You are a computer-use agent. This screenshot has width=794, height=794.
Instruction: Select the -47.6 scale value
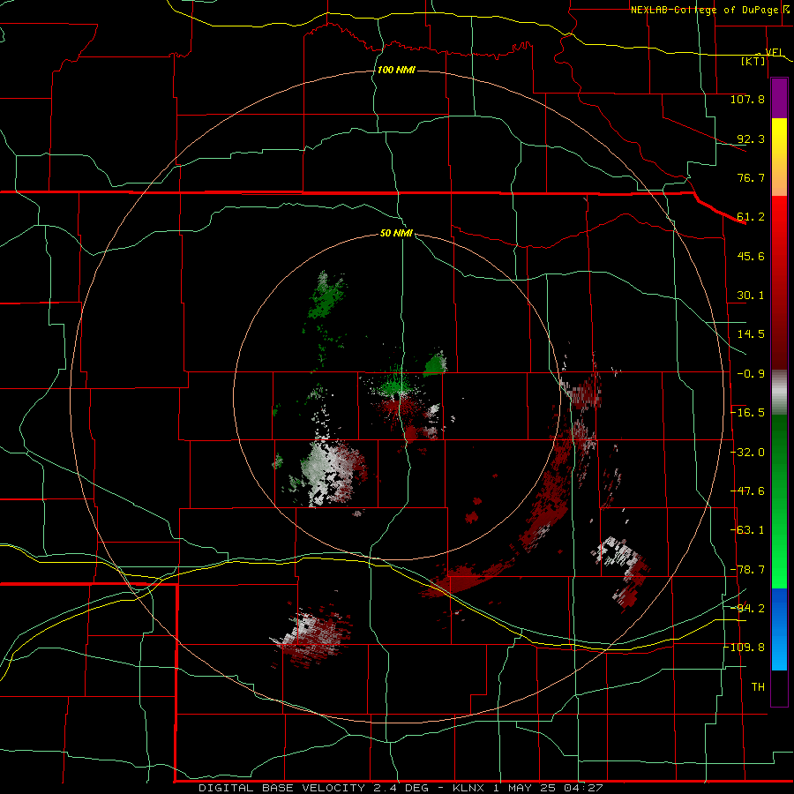(747, 491)
